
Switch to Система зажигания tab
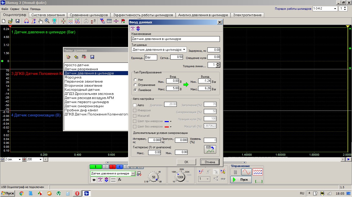point(48,15)
